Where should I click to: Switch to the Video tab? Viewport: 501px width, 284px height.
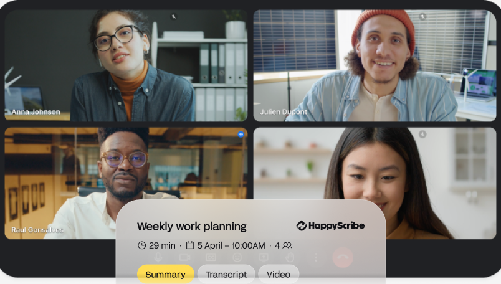point(279,274)
